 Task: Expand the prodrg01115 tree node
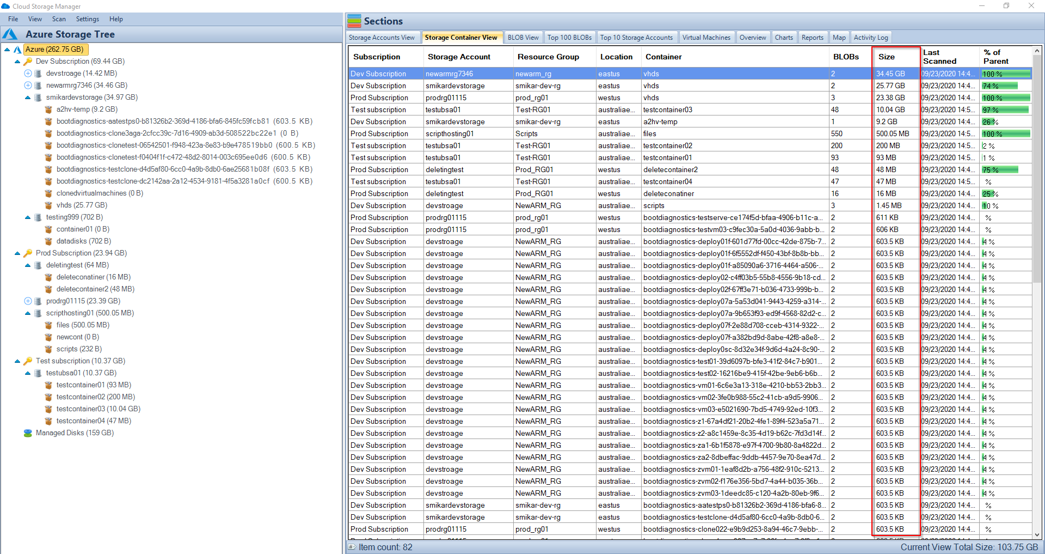27,301
